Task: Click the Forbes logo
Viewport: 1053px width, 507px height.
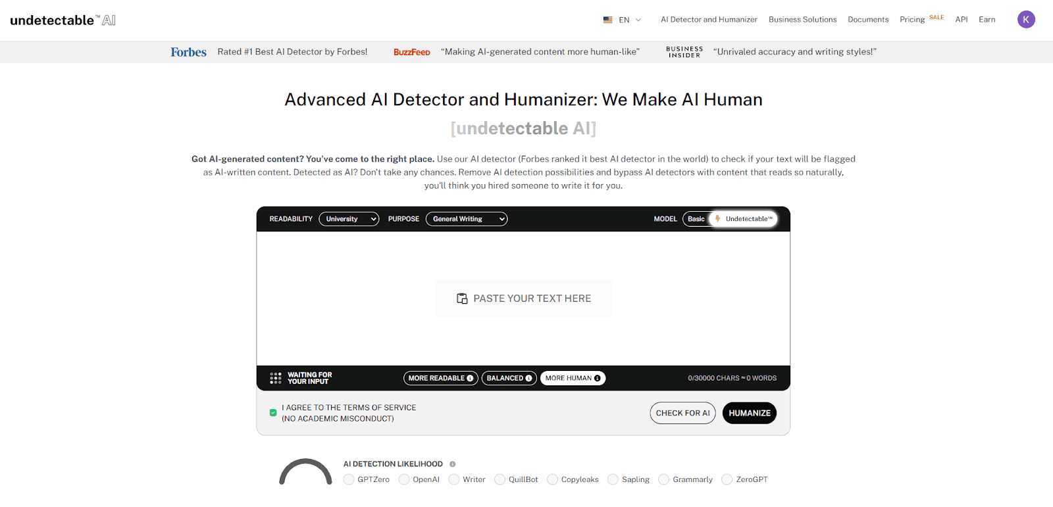Action: (x=188, y=52)
